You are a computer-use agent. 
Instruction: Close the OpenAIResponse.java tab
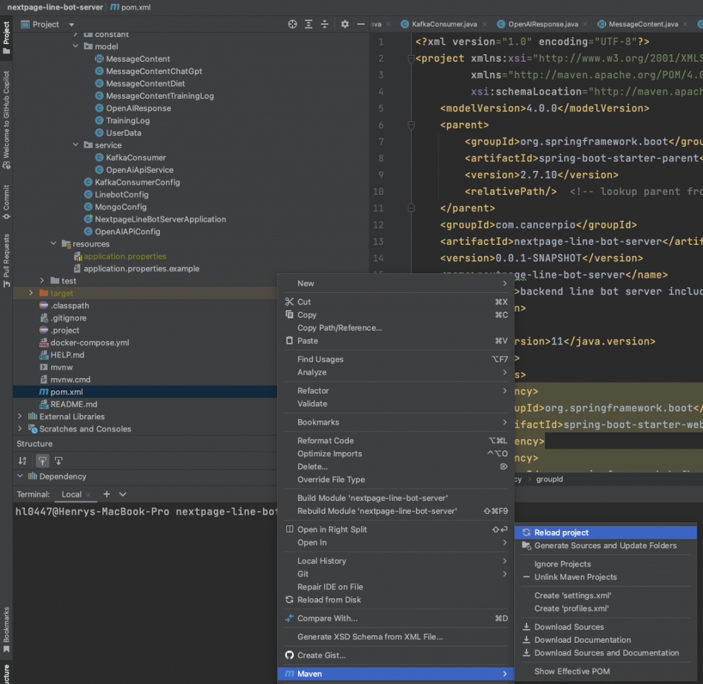click(x=585, y=24)
